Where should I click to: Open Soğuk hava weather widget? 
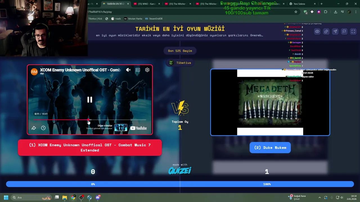click(297, 198)
